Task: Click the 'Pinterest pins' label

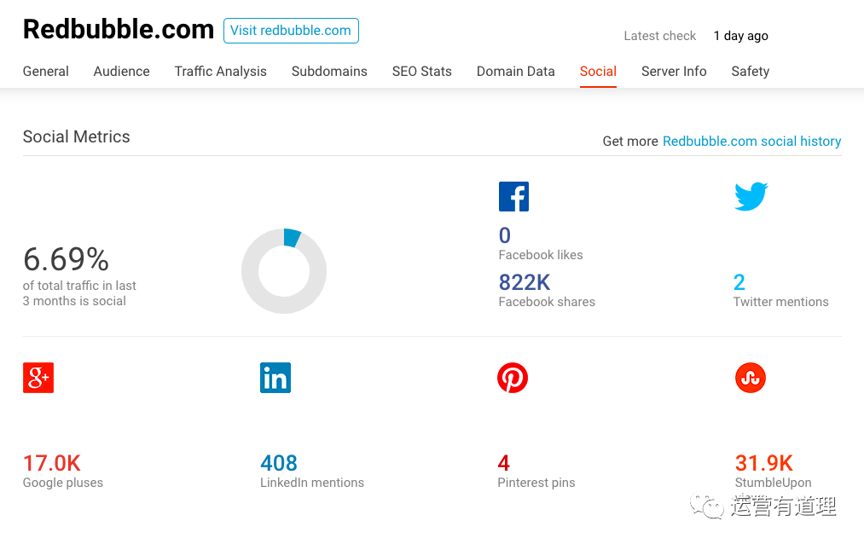Action: tap(536, 483)
